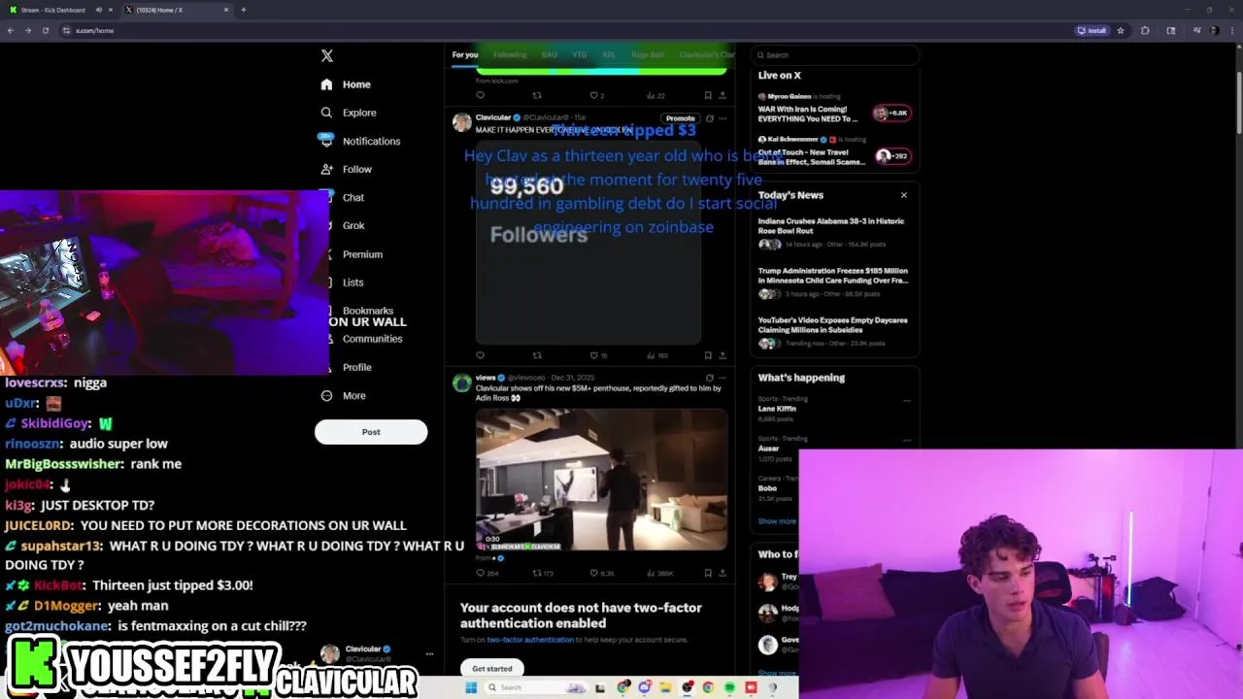Open options for Lane Kiffin trend
This screenshot has width=1243, height=699.
[x=907, y=400]
